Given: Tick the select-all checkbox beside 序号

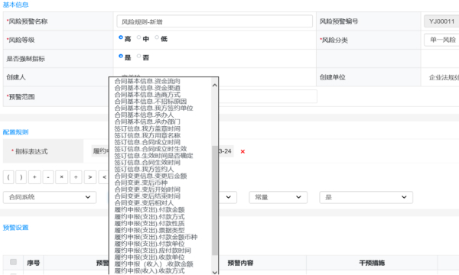Looking at the screenshot, I should click(13, 262).
